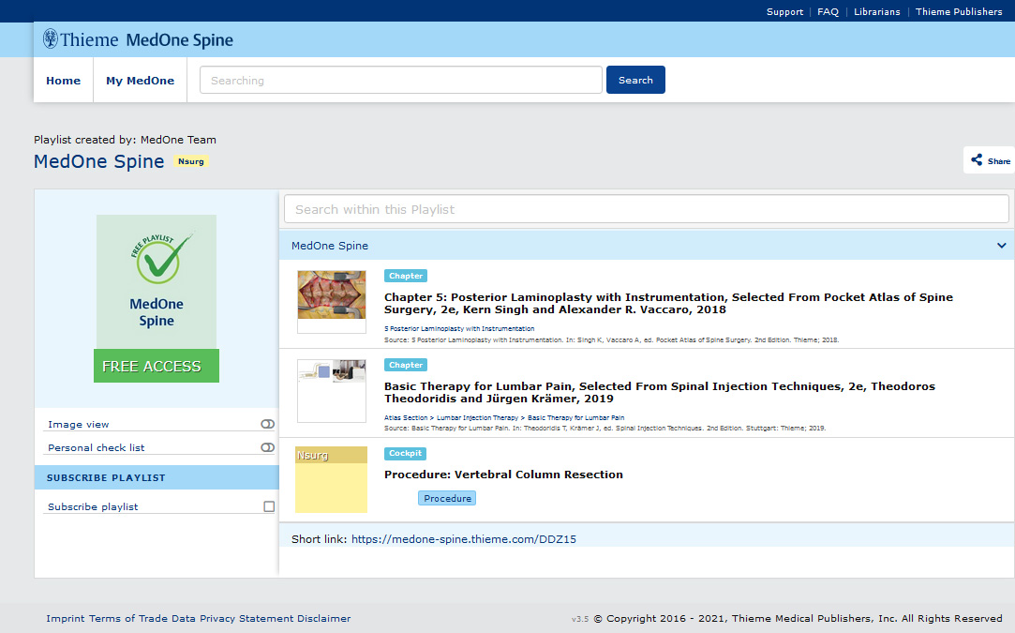Open the Posterior Laminoplasty chapter thumbnail
This screenshot has width=1015, height=633.
332,301
